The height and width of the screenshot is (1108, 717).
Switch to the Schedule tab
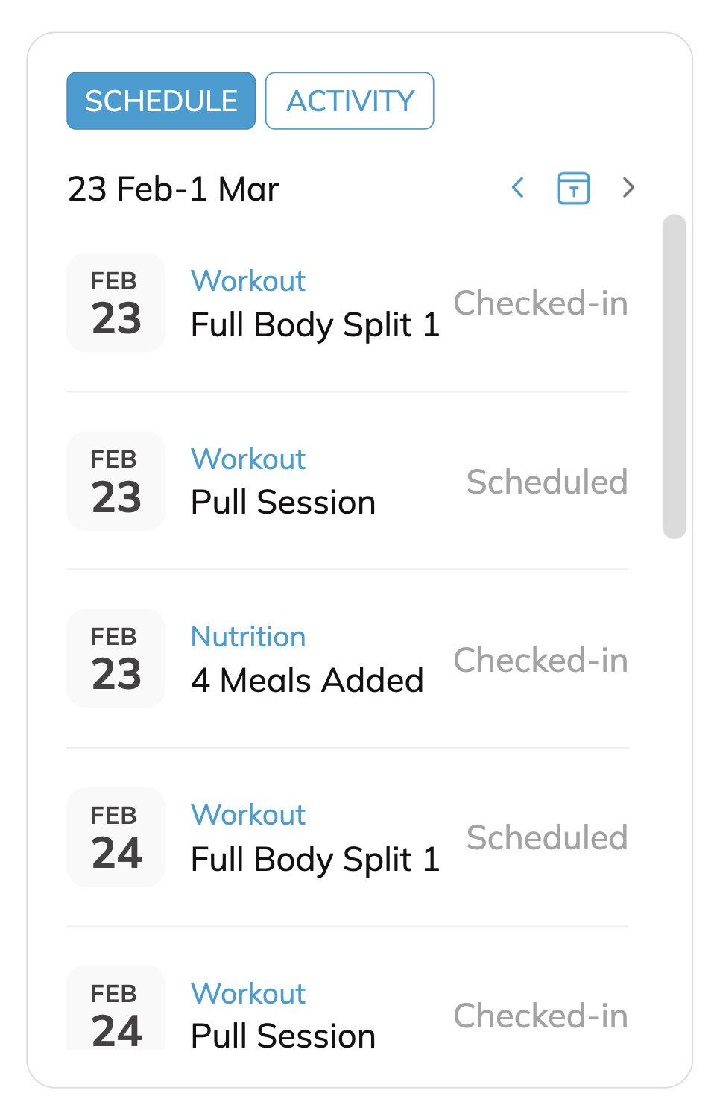click(161, 101)
